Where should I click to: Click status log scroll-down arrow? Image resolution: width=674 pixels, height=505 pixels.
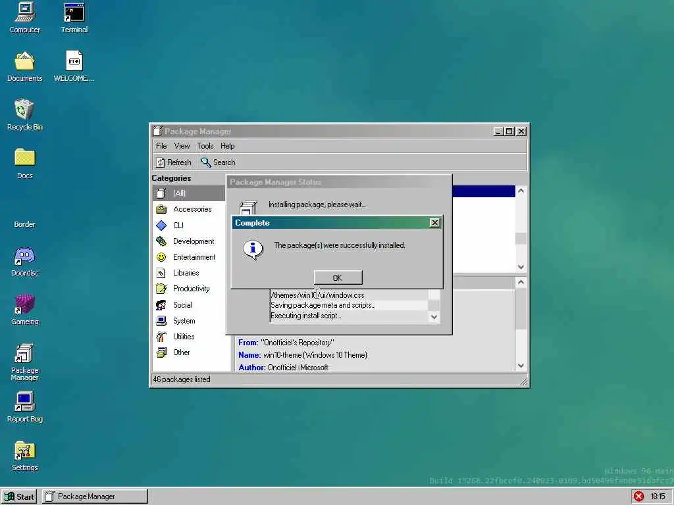tap(434, 317)
